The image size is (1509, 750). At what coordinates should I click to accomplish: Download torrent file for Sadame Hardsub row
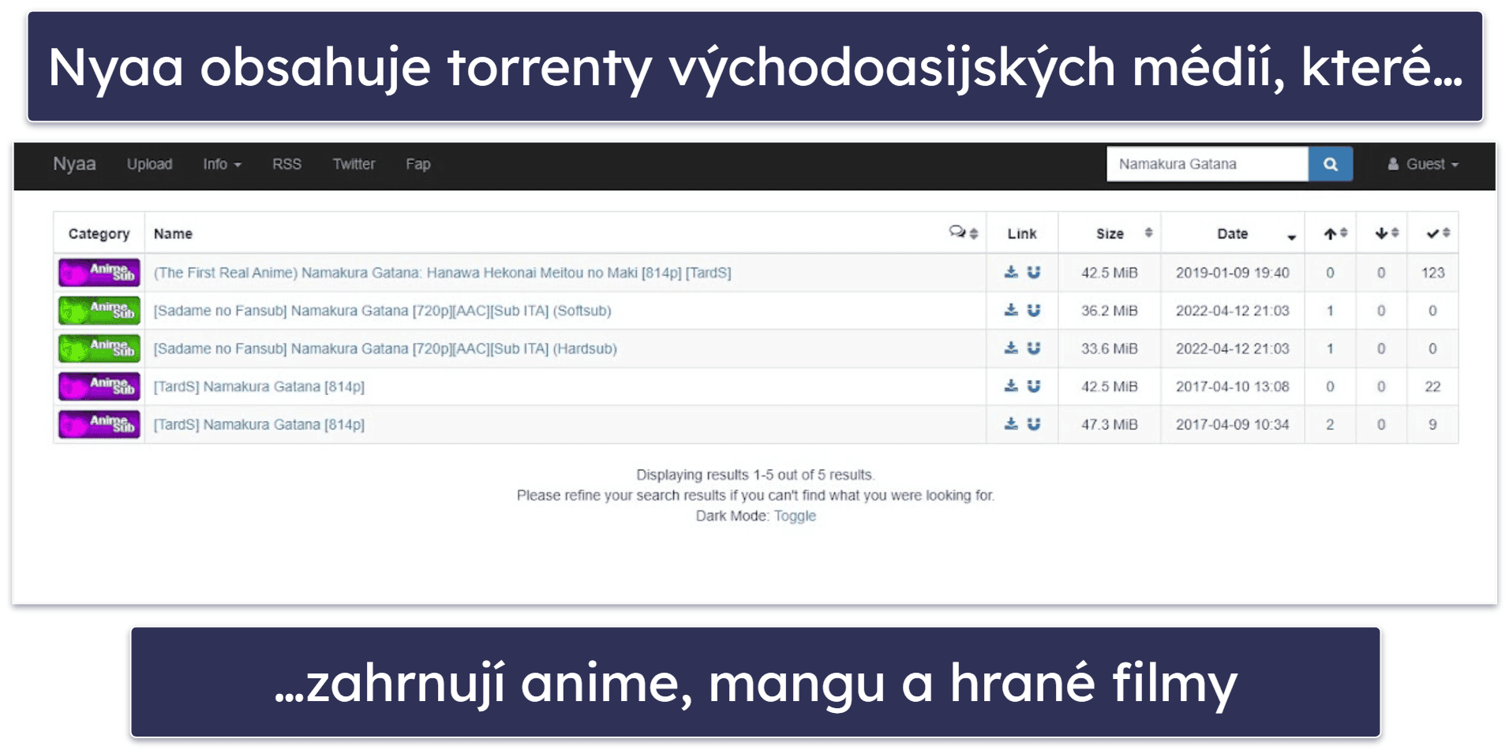[x=1011, y=348]
